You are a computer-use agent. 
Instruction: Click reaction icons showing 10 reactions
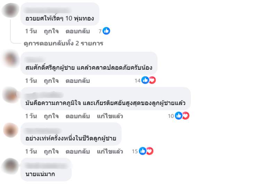(x=182, y=116)
